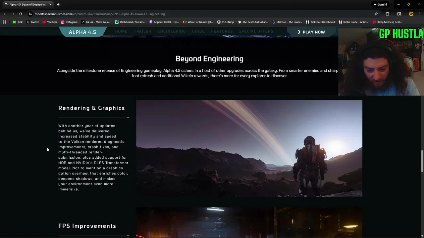This screenshot has width=424, height=238.
Task: Click the Rendering & Graphics heading
Action: 91,108
